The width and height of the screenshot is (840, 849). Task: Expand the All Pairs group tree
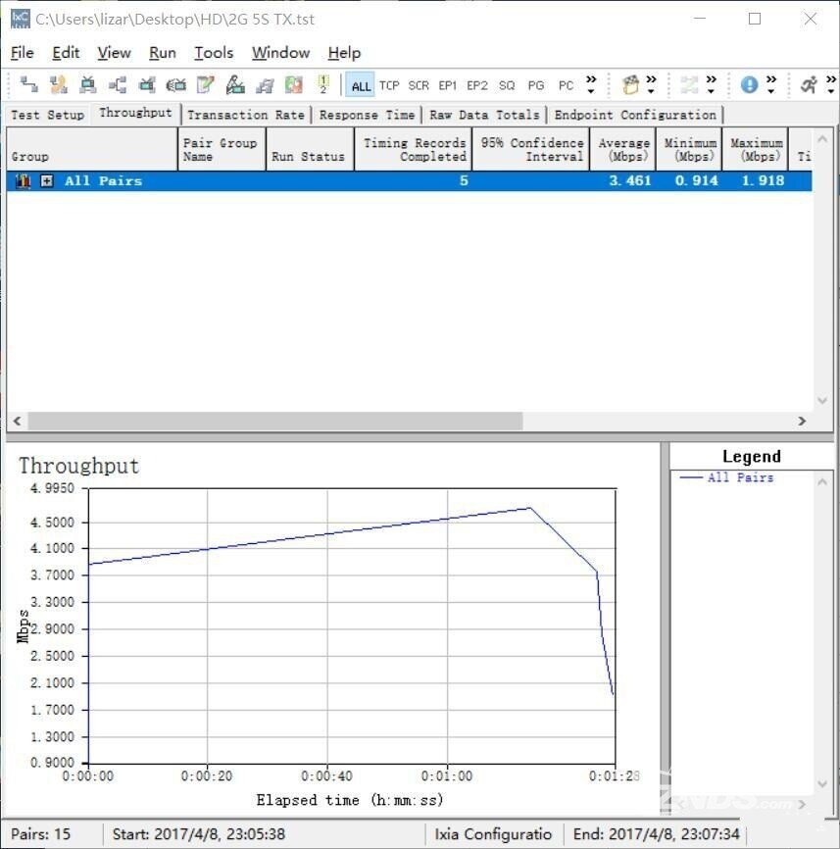47,180
